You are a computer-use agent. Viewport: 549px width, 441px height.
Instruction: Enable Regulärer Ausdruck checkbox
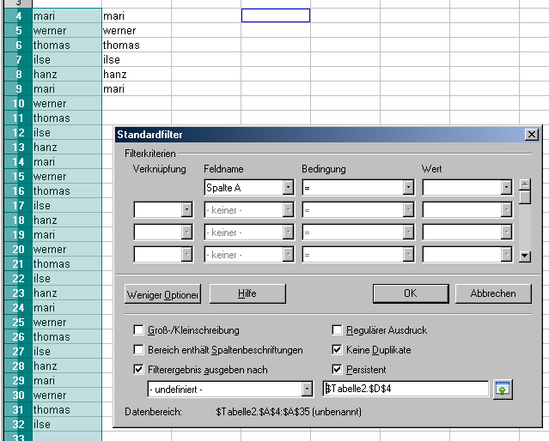(338, 329)
